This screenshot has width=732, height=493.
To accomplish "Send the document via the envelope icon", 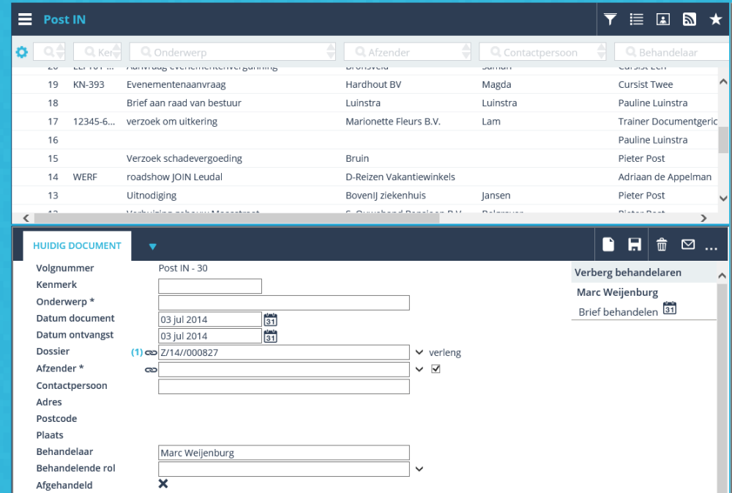I will pos(687,244).
